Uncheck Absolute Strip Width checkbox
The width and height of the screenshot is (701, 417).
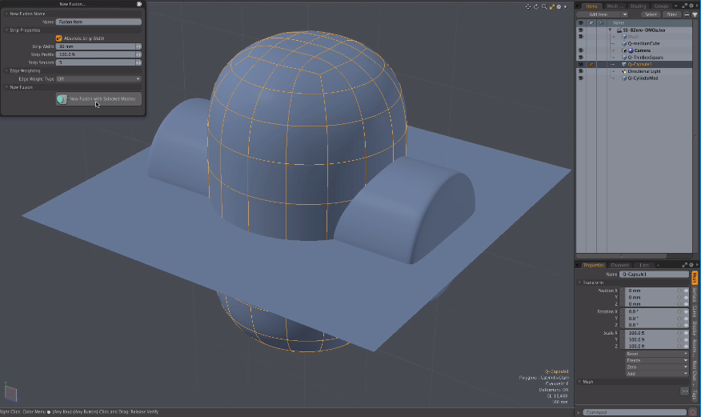[x=58, y=38]
